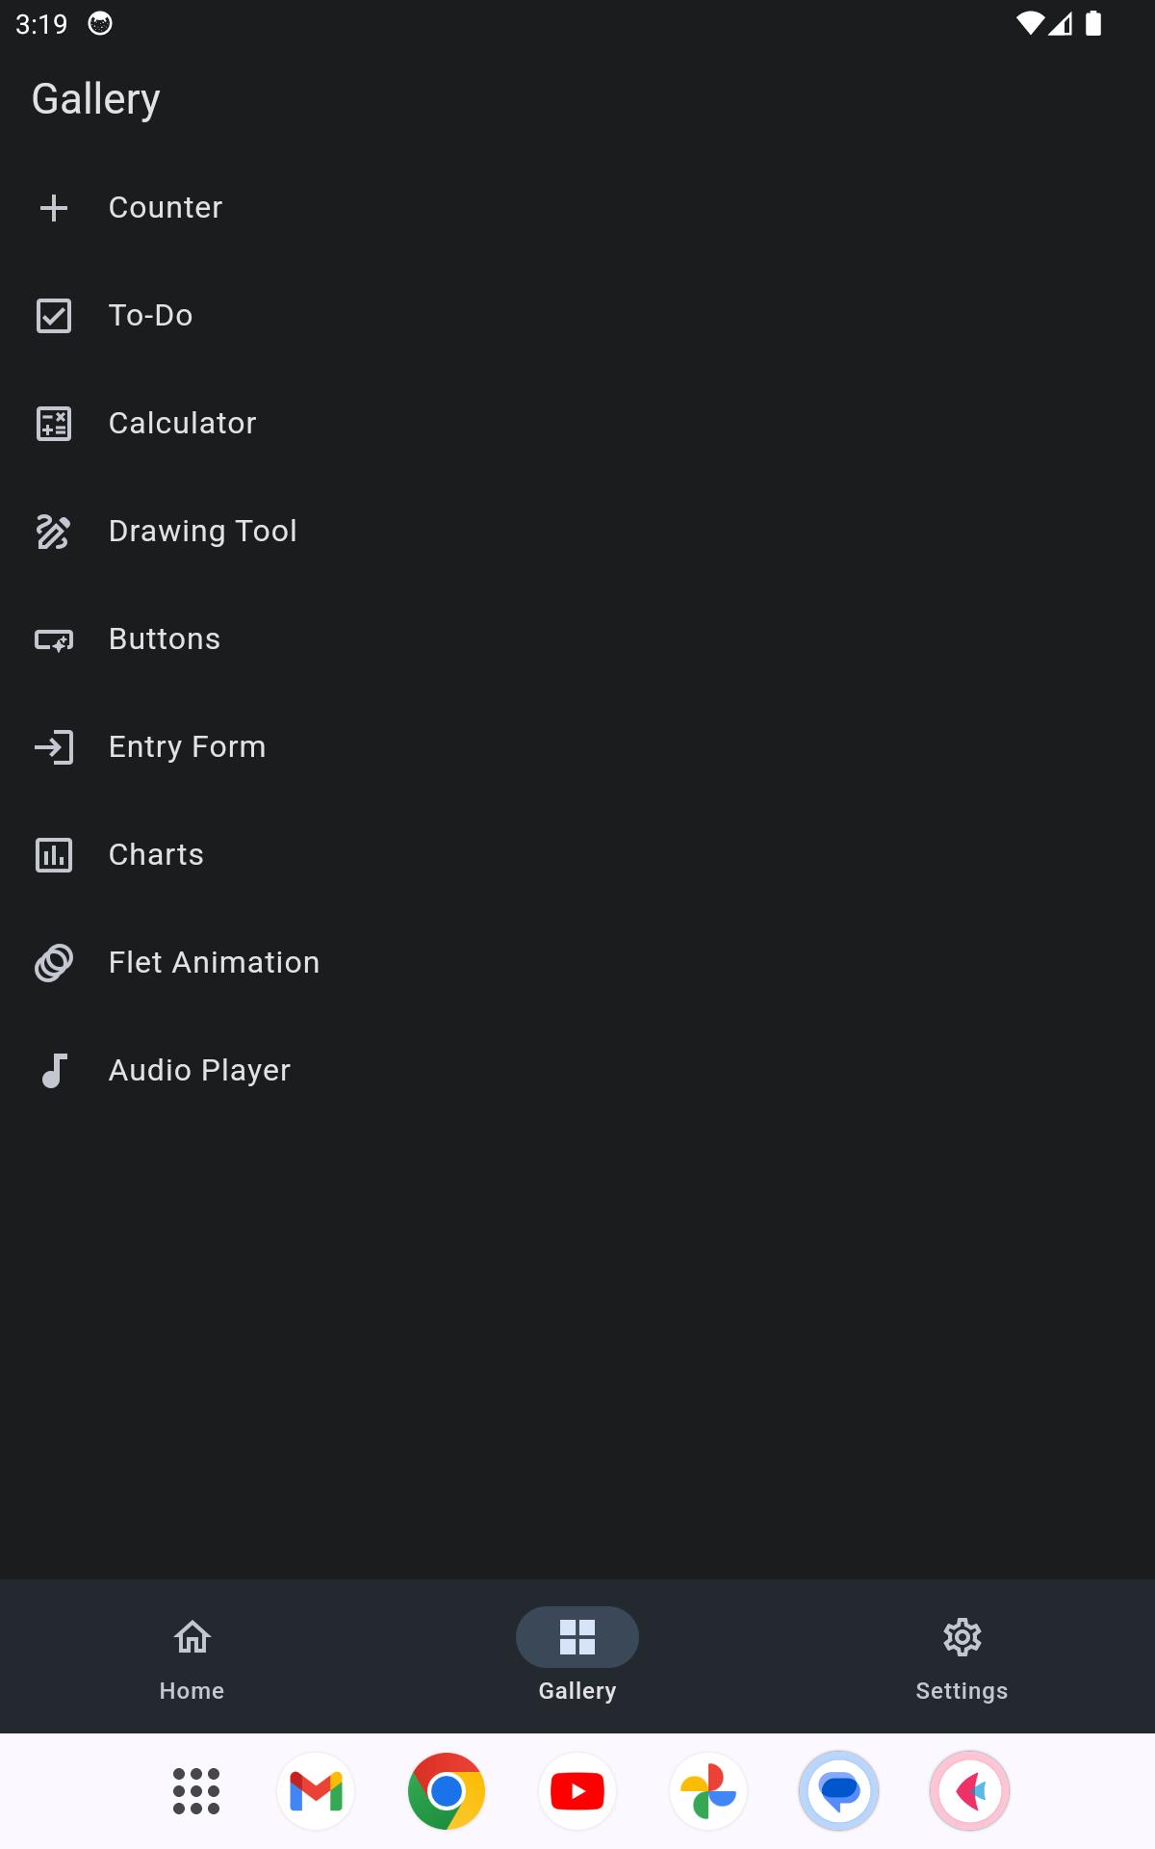Screen dimensions: 1155x1849
Task: Open Gmail from the taskbar
Action: [x=316, y=1791]
